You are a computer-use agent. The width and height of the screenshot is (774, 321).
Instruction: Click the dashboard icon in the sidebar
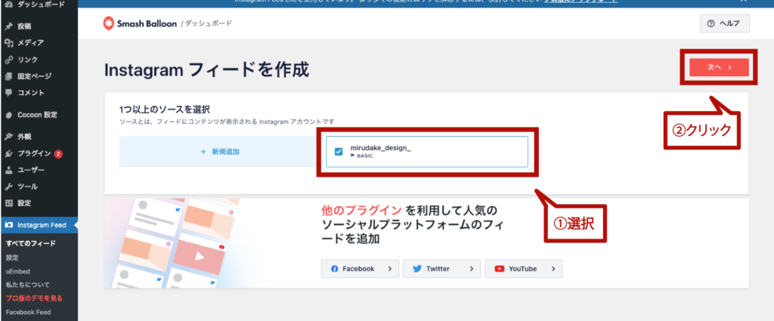[8, 5]
